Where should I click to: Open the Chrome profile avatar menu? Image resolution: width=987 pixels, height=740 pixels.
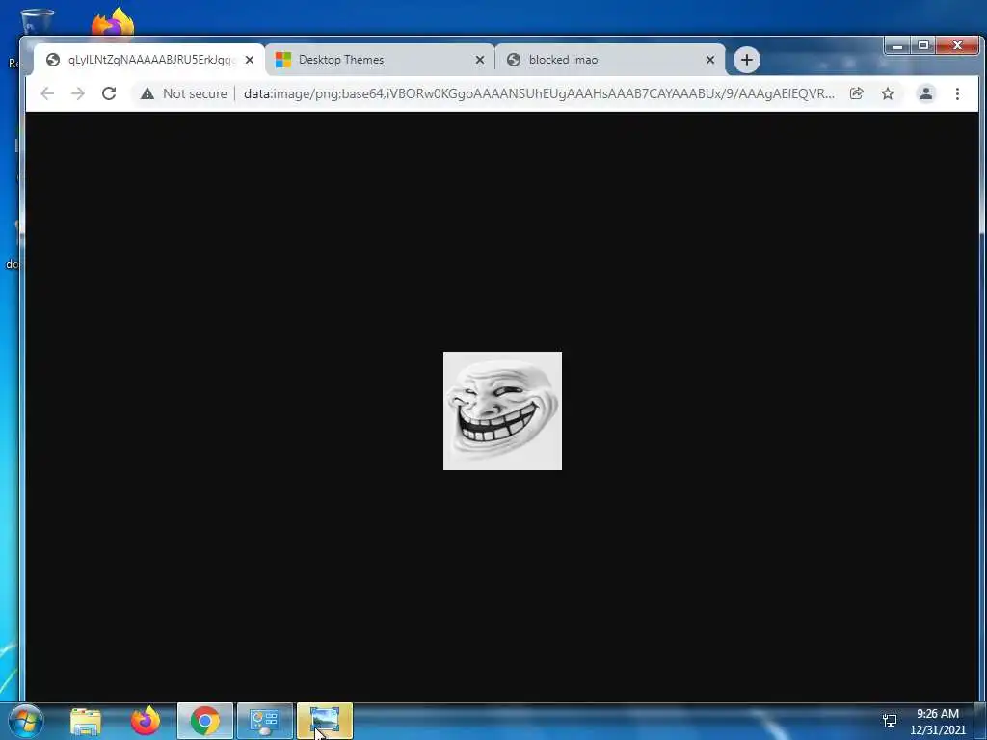[x=926, y=93]
